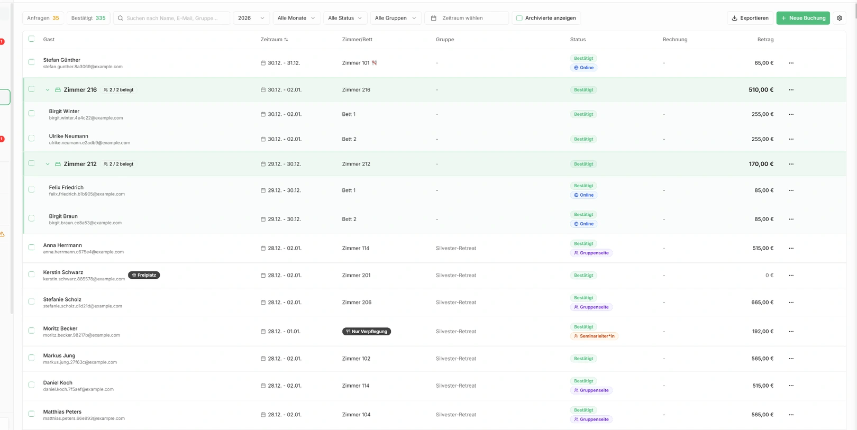Viewport: 857px width, 430px height.
Task: Open actions menu for Felix Friedrich
Action: coord(791,190)
